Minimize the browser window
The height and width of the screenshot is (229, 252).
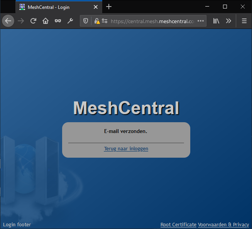tap(207, 7)
